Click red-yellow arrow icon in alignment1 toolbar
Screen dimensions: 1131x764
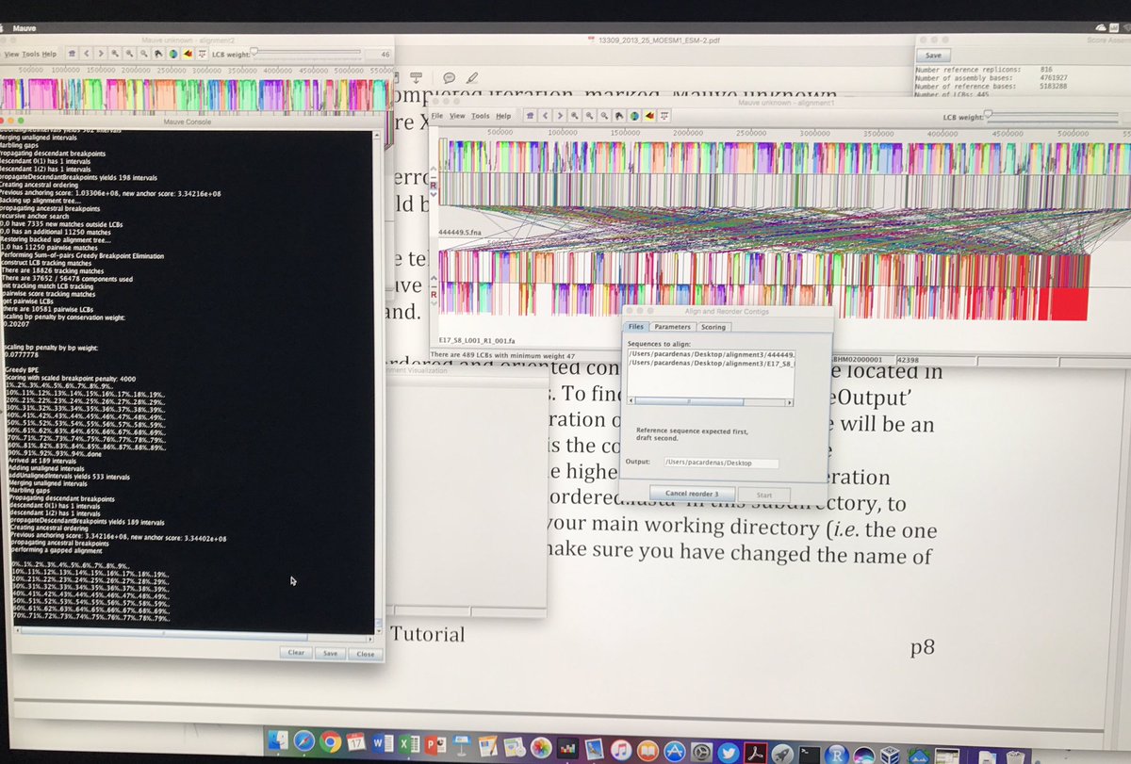coord(649,116)
